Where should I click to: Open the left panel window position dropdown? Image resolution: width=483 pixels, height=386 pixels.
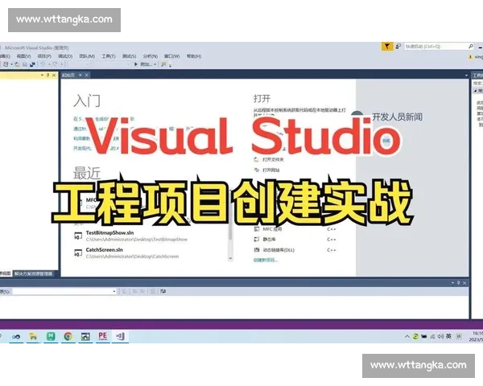(x=42, y=75)
